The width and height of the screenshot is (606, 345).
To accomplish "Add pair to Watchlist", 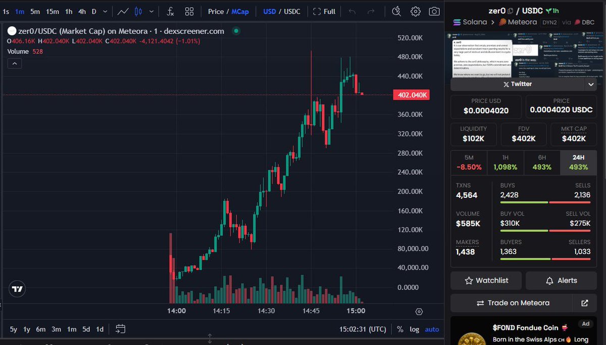I will 486,281.
